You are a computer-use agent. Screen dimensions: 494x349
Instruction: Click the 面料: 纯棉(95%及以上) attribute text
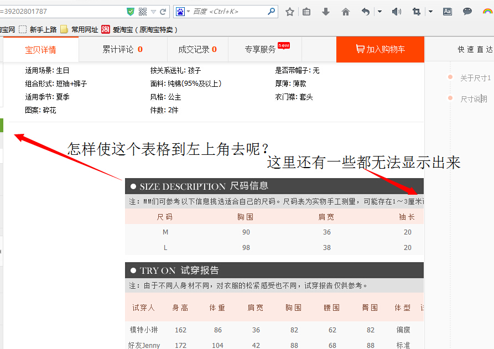click(186, 84)
